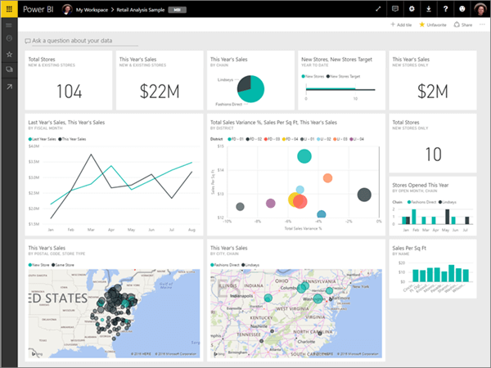The width and height of the screenshot is (491, 368).
Task: Click the Bing logo on postal code map
Action: click(36, 354)
